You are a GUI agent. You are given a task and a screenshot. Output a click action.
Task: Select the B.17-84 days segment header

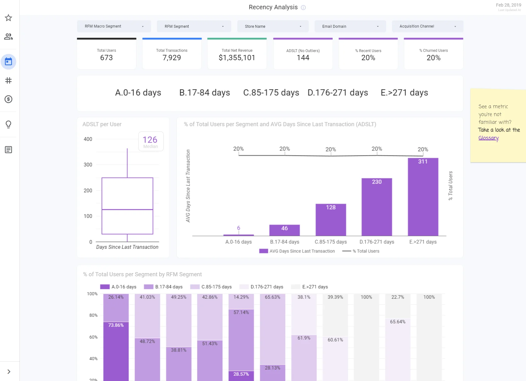tap(205, 93)
